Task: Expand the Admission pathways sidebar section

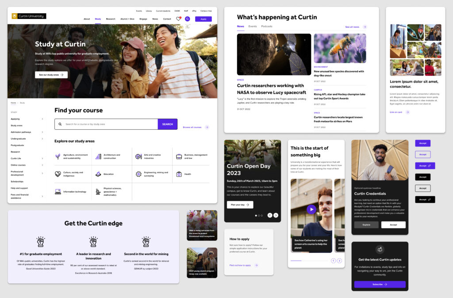Action: click(x=42, y=132)
